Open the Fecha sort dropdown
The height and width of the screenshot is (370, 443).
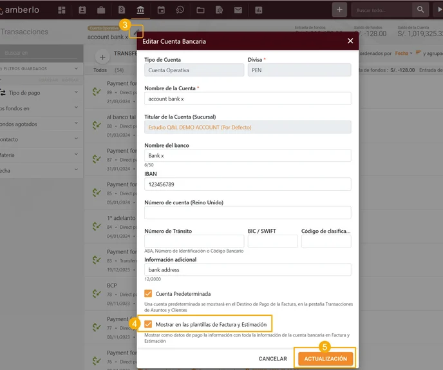[404, 54]
